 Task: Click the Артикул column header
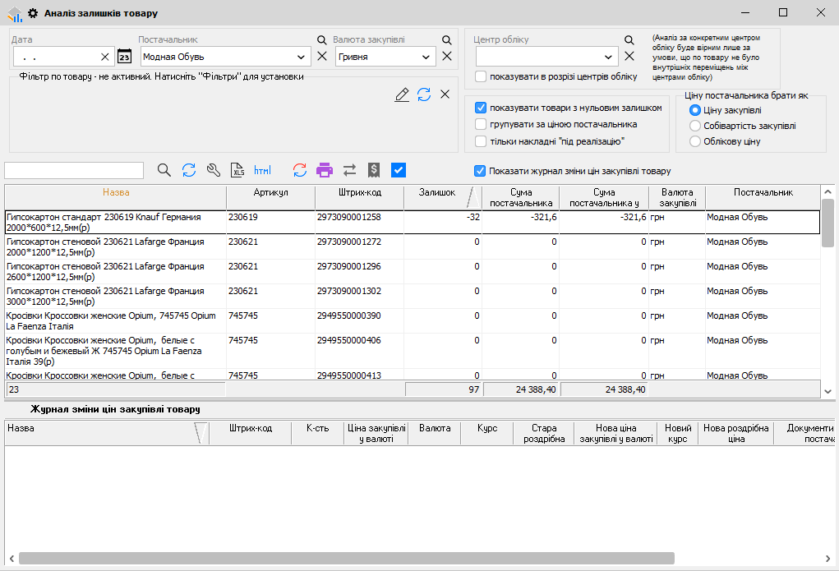270,192
